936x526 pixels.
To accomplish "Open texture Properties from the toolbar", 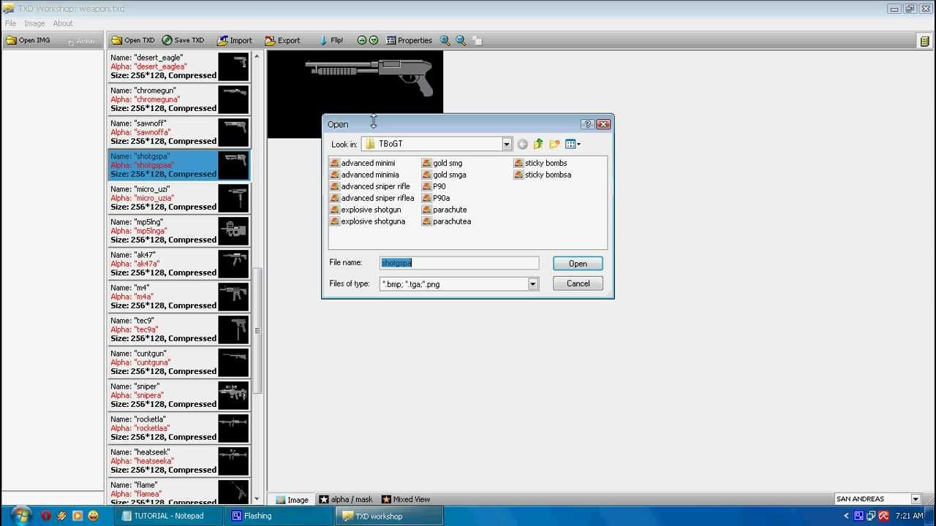I will click(x=409, y=40).
